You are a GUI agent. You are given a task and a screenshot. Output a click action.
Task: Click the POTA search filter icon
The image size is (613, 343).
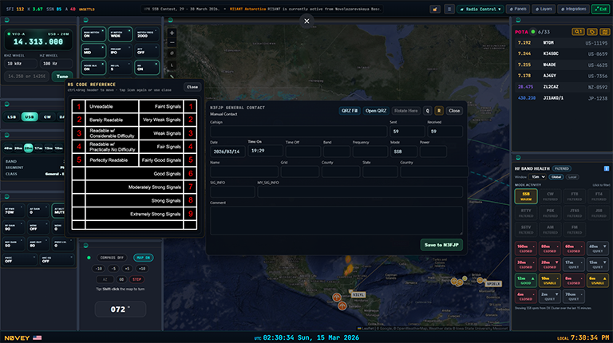coord(578,32)
